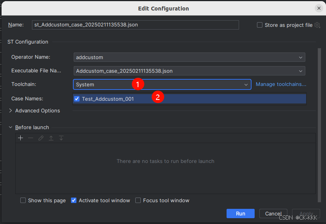The width and height of the screenshot is (326, 224).
Task: Click the edit task pencil icon
Action: (41, 138)
